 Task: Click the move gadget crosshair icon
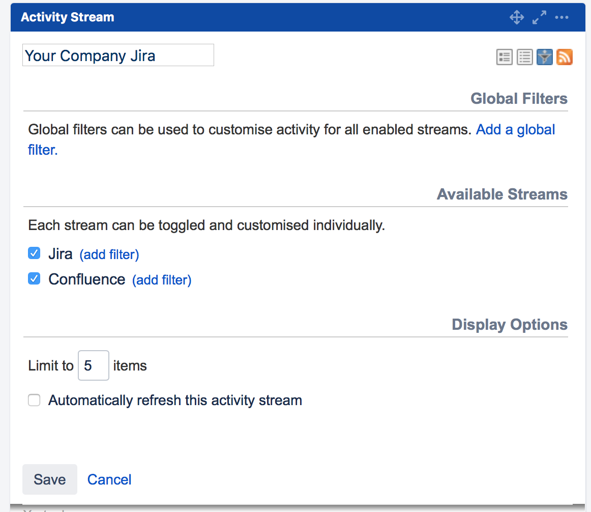point(517,17)
